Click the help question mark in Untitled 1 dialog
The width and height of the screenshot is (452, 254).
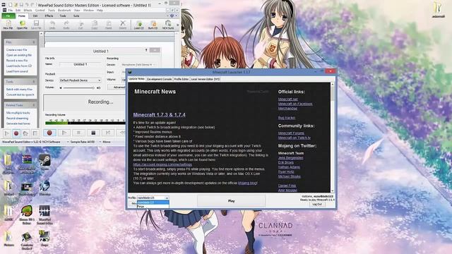[146, 50]
